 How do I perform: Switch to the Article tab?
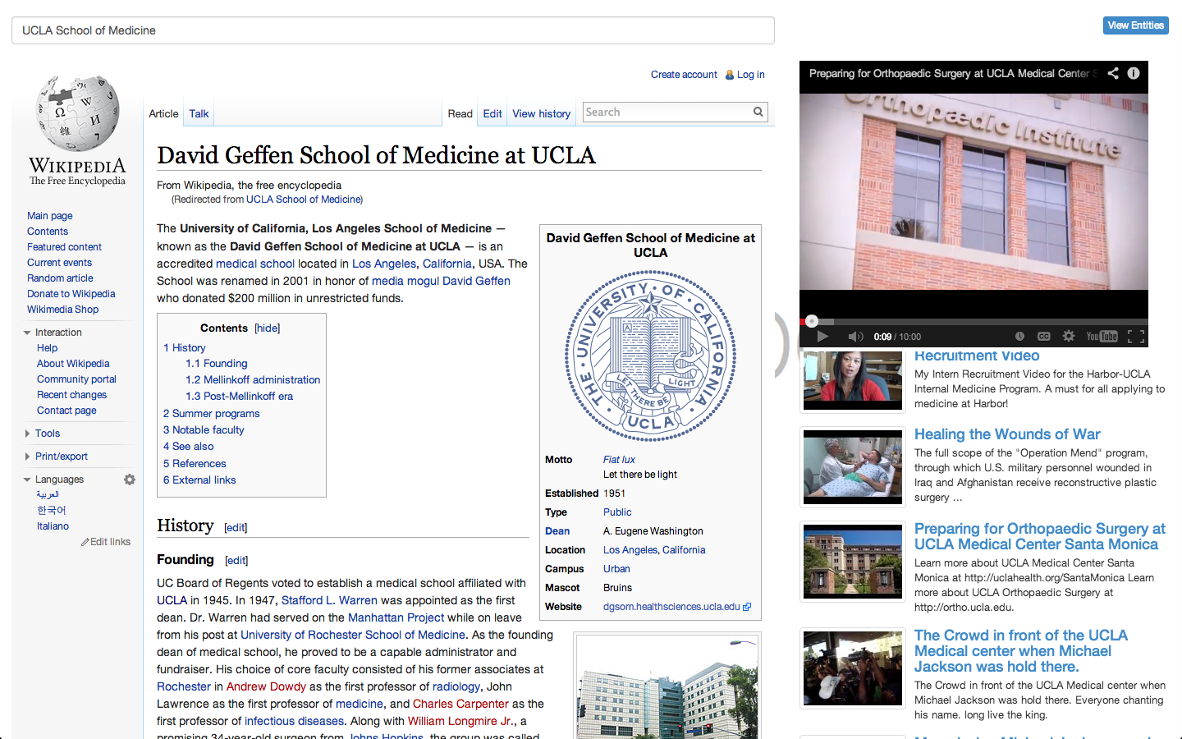coord(163,114)
